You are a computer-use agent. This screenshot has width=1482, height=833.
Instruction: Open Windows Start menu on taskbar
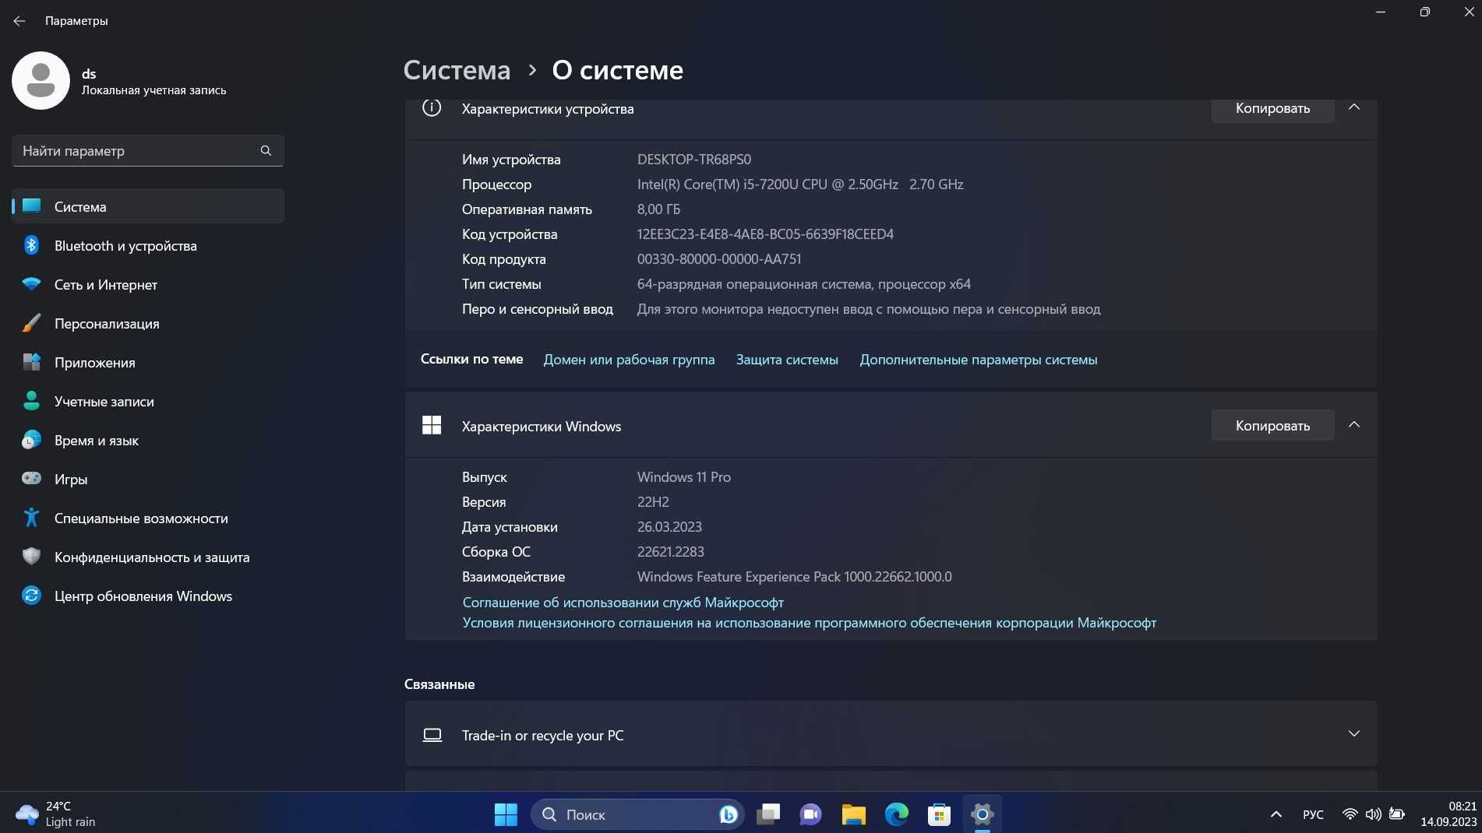pyautogui.click(x=506, y=814)
